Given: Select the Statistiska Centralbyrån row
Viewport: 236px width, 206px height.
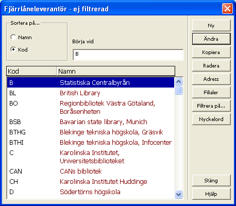Looking at the screenshot, I should 91,82.
